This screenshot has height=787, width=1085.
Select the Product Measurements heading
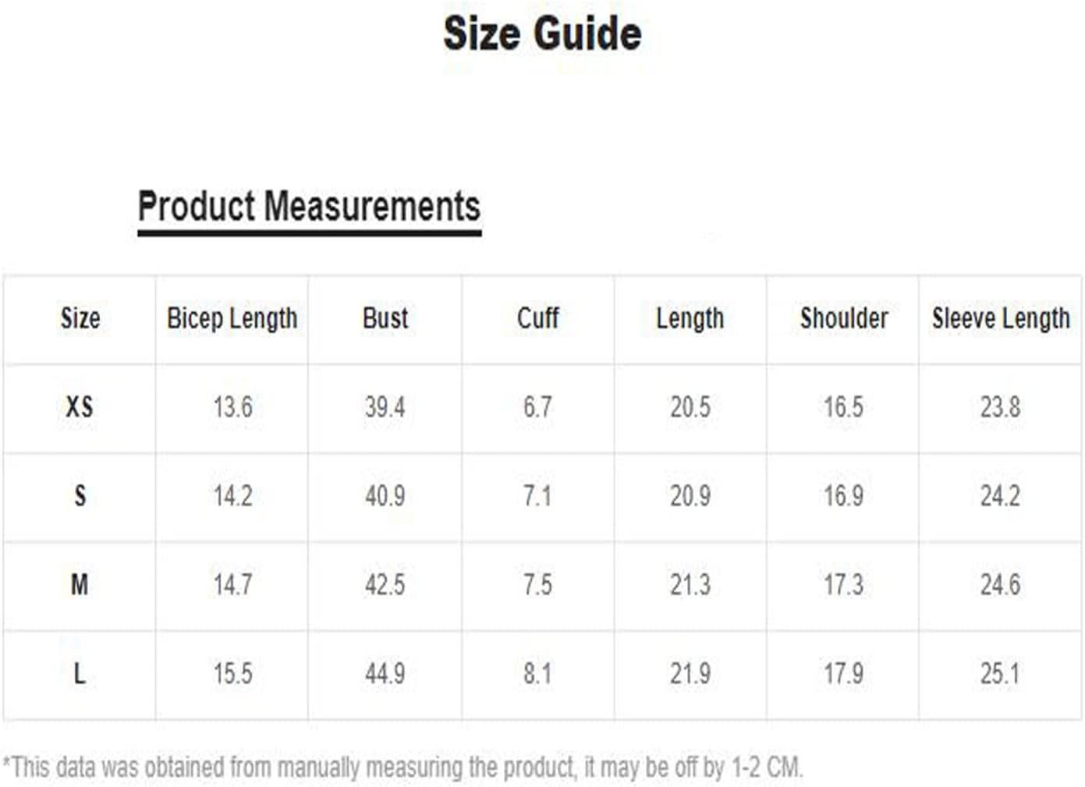pos(309,207)
